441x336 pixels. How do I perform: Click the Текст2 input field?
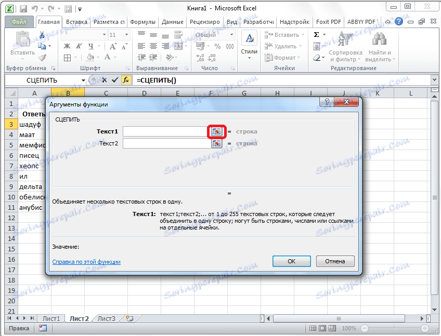(167, 143)
